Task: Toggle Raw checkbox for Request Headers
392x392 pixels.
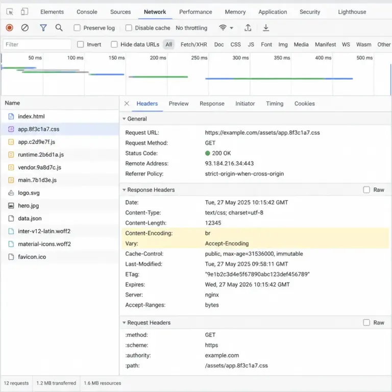Action: coord(366,323)
